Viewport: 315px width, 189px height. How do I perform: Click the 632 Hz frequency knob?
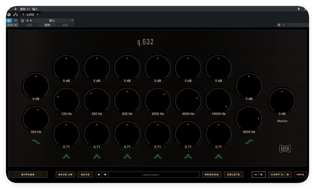coord(127,101)
